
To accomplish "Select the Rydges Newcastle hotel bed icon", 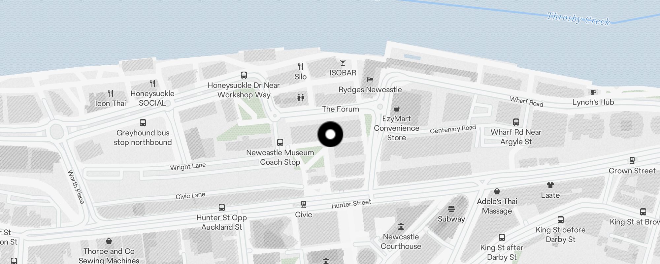I will tap(370, 80).
